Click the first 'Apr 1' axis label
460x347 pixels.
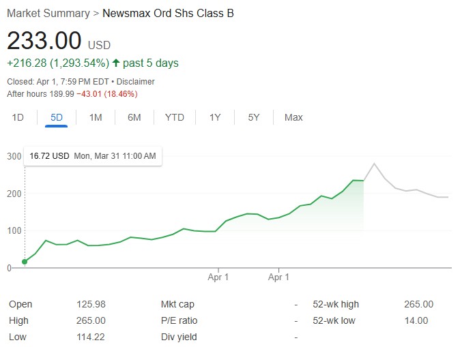click(218, 277)
